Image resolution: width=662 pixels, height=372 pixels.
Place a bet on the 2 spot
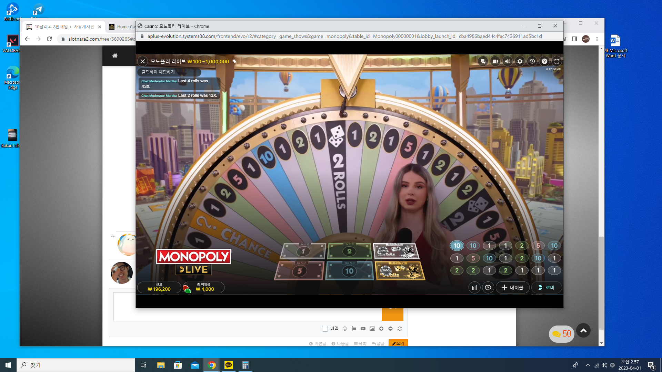click(349, 251)
